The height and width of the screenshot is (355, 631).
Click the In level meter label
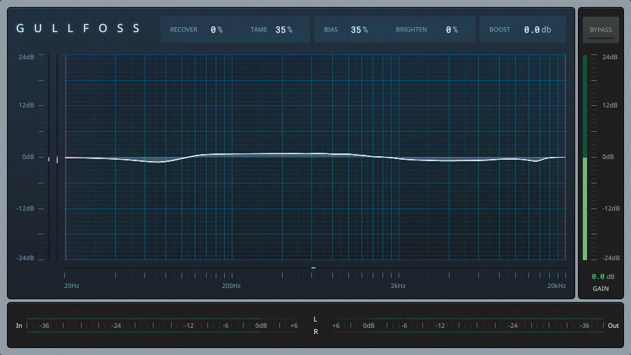click(19, 326)
